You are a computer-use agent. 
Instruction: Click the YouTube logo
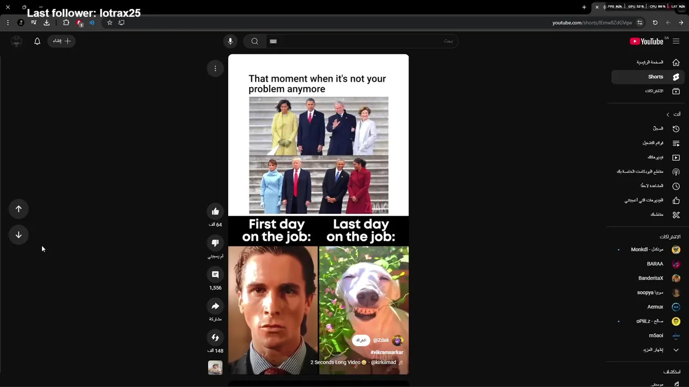(x=646, y=41)
